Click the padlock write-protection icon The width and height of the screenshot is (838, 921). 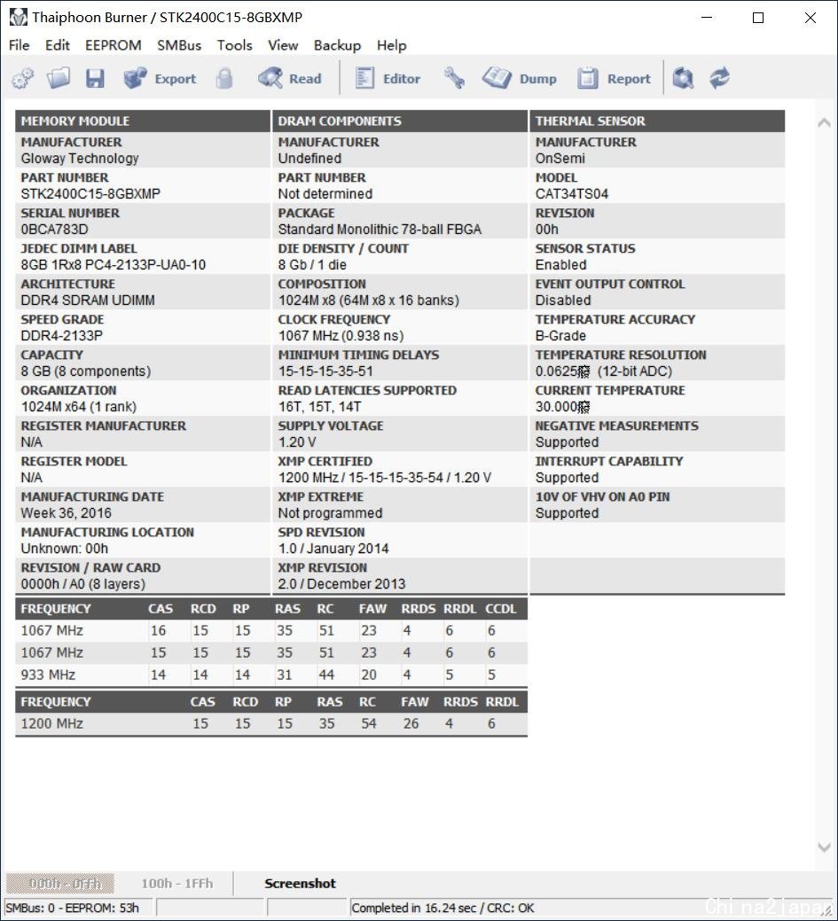(223, 78)
